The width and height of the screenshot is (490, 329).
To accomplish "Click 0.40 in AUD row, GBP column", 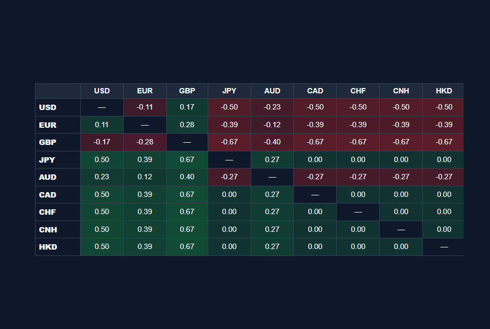I will coord(187,177).
